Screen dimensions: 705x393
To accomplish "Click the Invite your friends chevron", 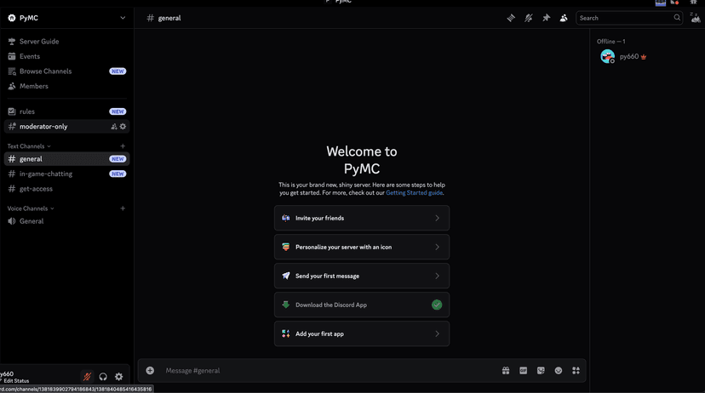I will [x=437, y=218].
